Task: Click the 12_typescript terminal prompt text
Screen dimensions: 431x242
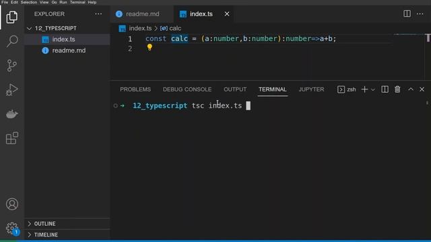Action: pos(160,106)
